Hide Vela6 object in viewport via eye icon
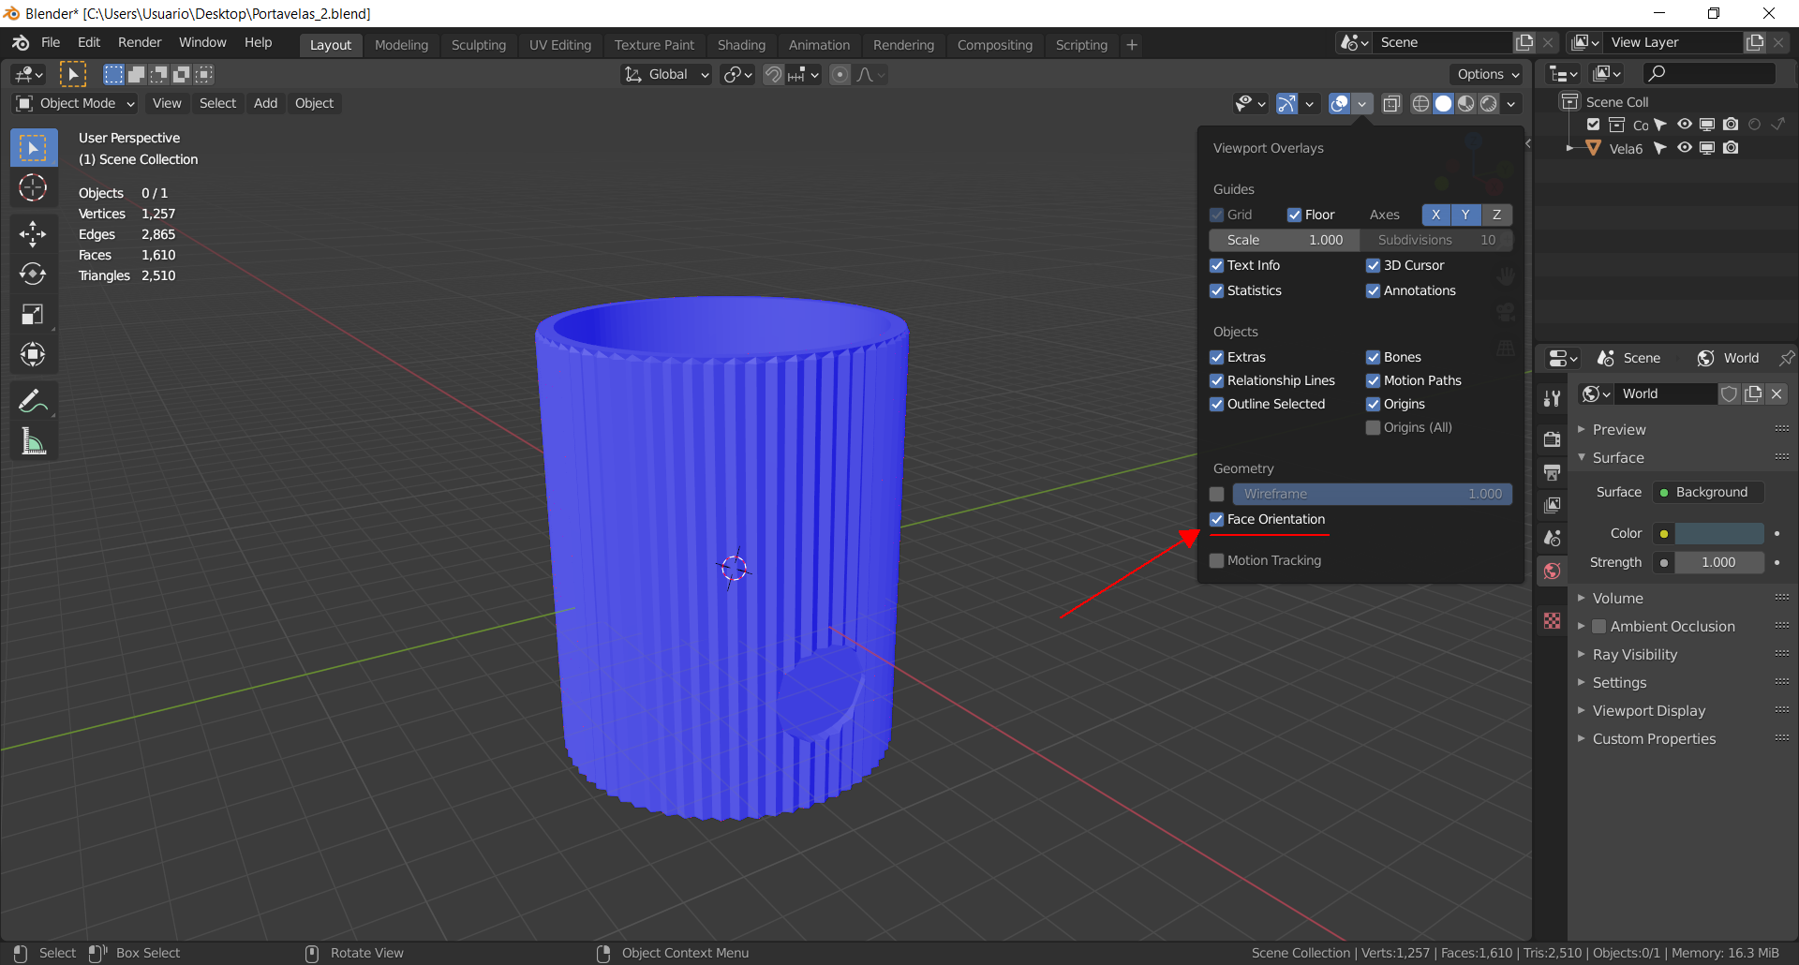Image resolution: width=1799 pixels, height=965 pixels. pos(1685,147)
